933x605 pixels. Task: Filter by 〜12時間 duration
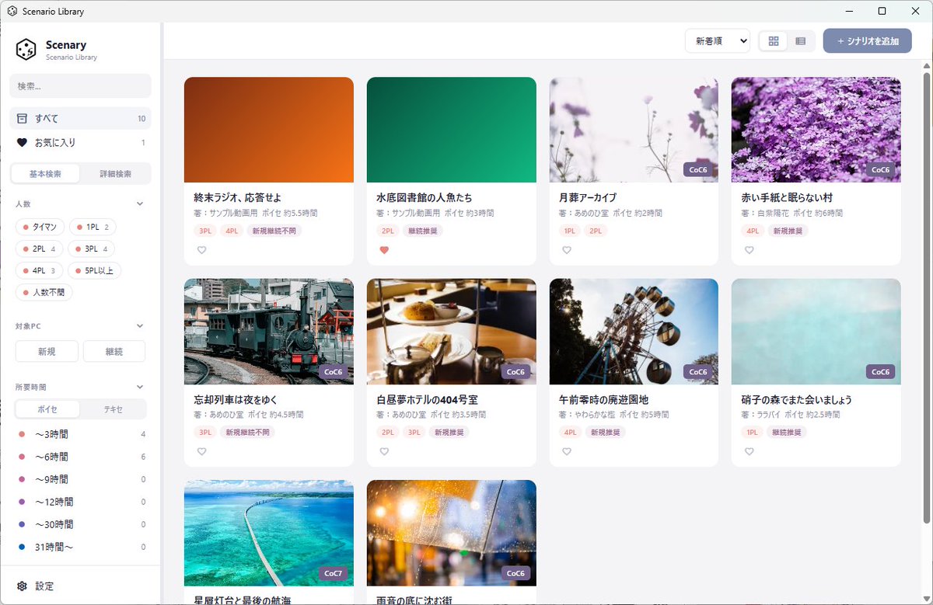[80, 502]
